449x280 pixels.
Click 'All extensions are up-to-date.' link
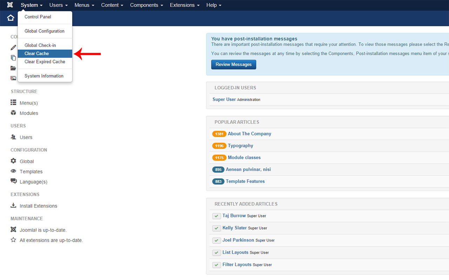pos(51,240)
